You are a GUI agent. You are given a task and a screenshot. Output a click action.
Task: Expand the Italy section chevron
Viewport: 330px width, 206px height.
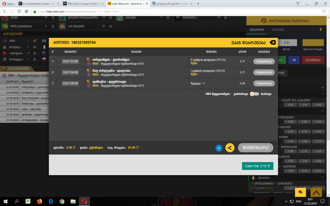[x=323, y=178]
